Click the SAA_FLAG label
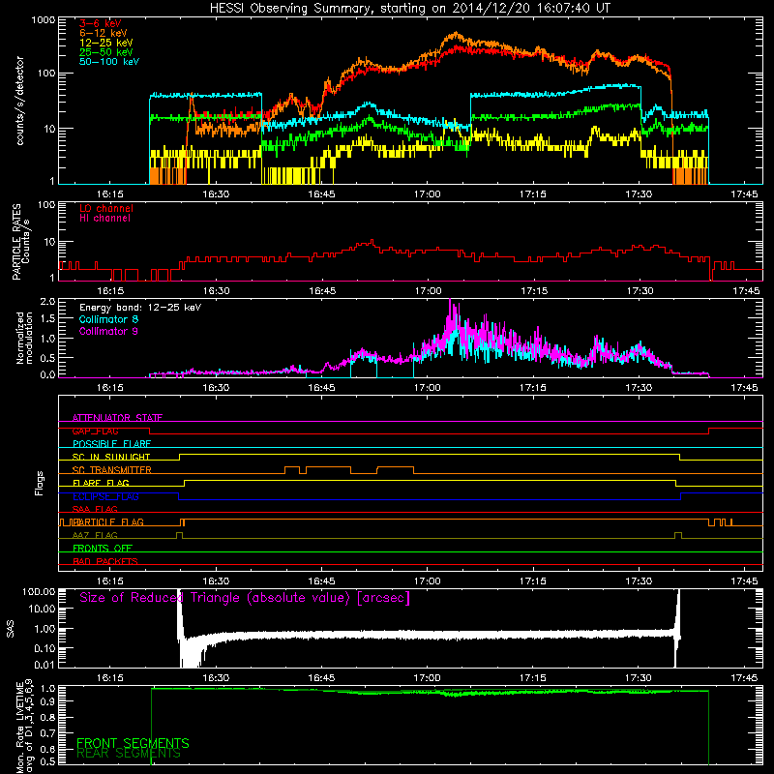The image size is (774, 774). [95, 509]
